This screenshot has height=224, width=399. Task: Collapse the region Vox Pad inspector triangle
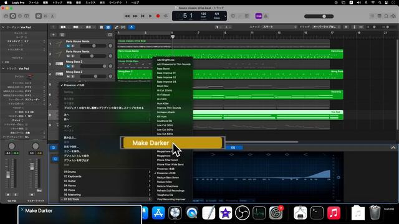(3, 27)
